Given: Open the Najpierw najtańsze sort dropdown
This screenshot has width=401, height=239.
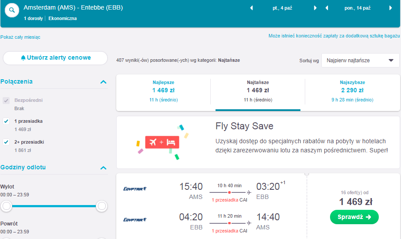Looking at the screenshot, I should coord(360,61).
